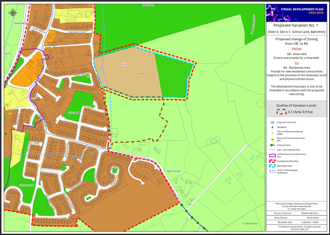
Task: Click the Woodland tree legend icon
Action: point(272,127)
